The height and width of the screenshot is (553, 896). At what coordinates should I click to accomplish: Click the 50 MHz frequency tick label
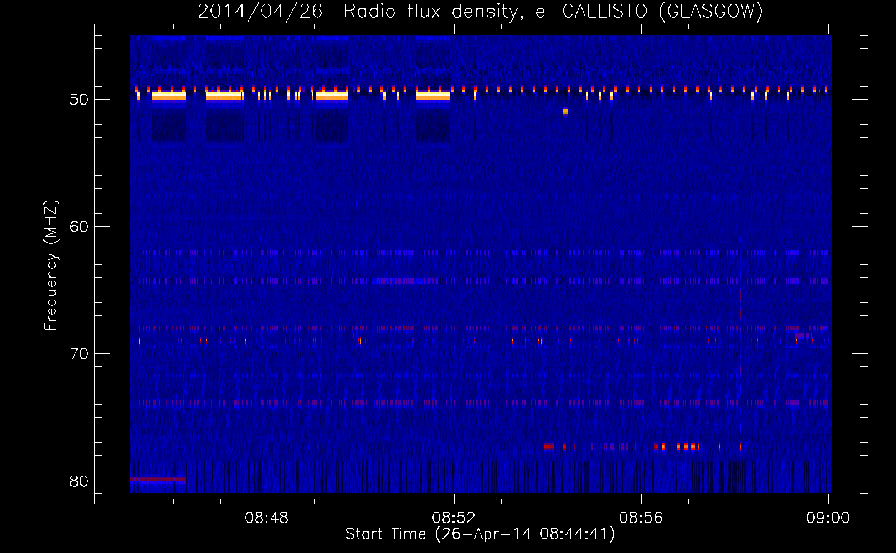[79, 100]
